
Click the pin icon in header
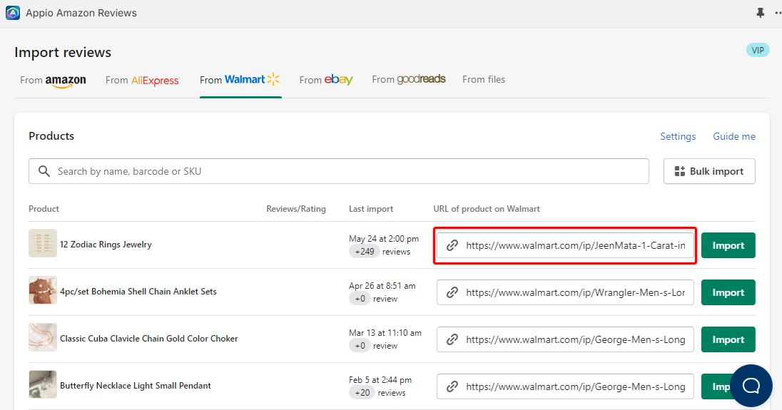760,13
